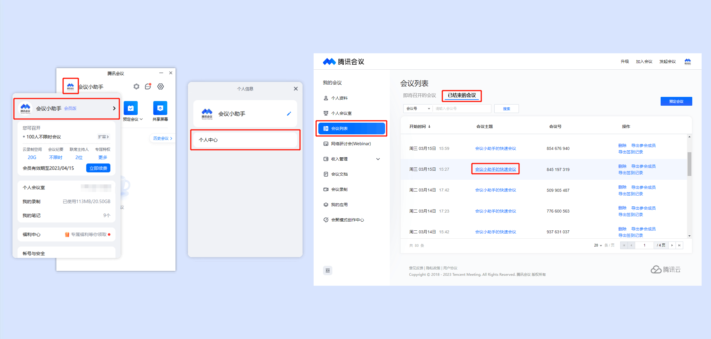This screenshot has width=711, height=339.
Task: Open 个人会议室 row
Action: pyautogui.click(x=66, y=187)
